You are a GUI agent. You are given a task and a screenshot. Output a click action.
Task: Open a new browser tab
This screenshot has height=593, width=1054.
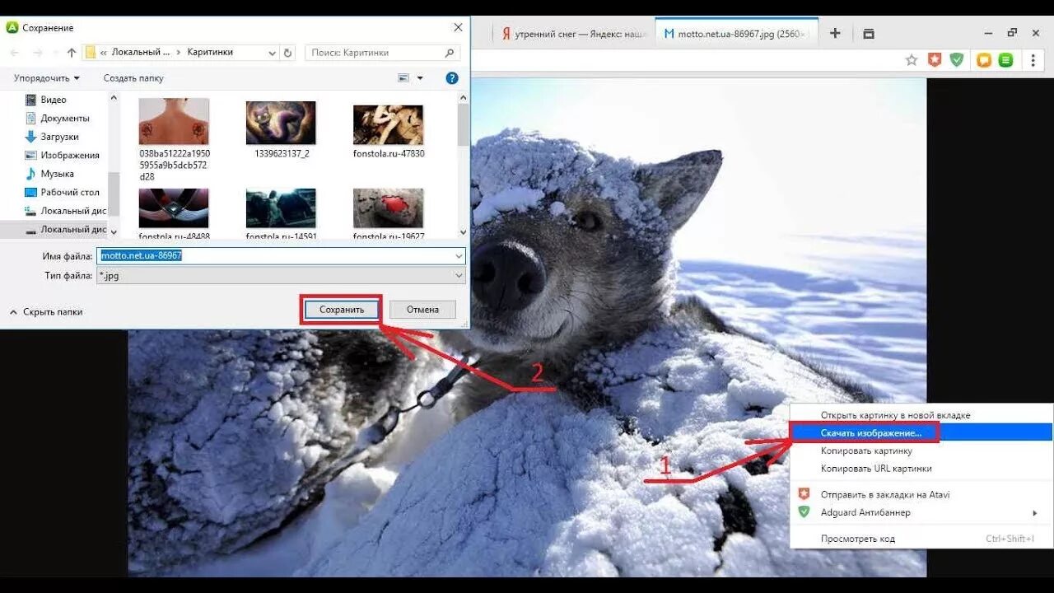point(835,34)
